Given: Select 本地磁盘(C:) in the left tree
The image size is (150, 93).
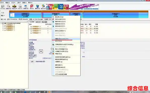Looking at the screenshot, I should pos(10,25).
